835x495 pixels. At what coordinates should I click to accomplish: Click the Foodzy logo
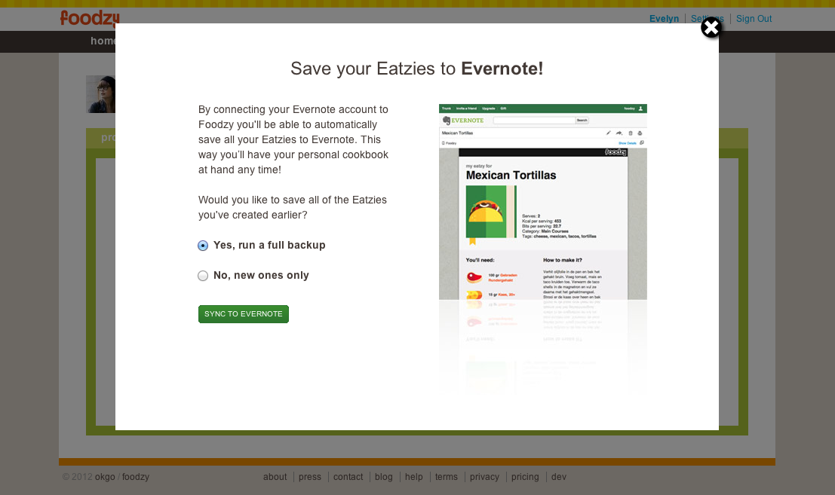pos(90,18)
